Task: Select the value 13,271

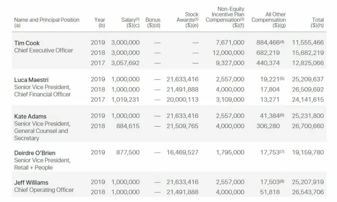Action: click(x=270, y=100)
